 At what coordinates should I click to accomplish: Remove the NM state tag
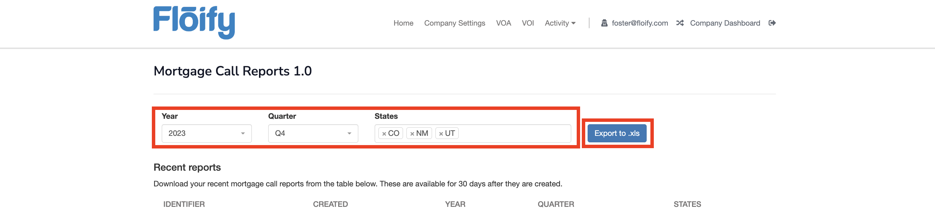412,134
